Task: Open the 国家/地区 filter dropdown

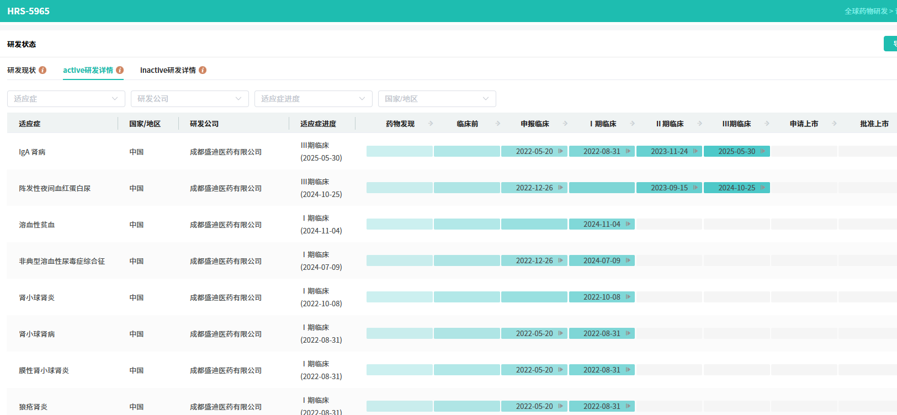Action: [x=437, y=99]
